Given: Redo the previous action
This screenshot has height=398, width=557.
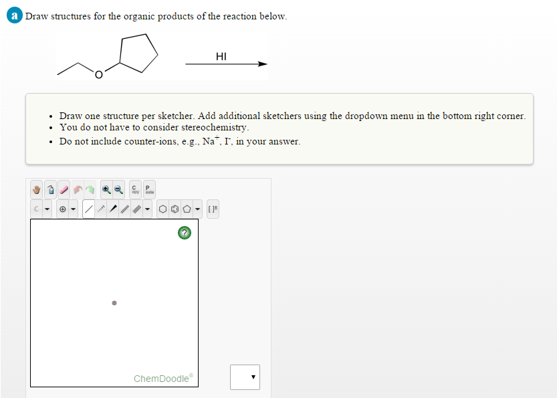Looking at the screenshot, I should pos(90,189).
